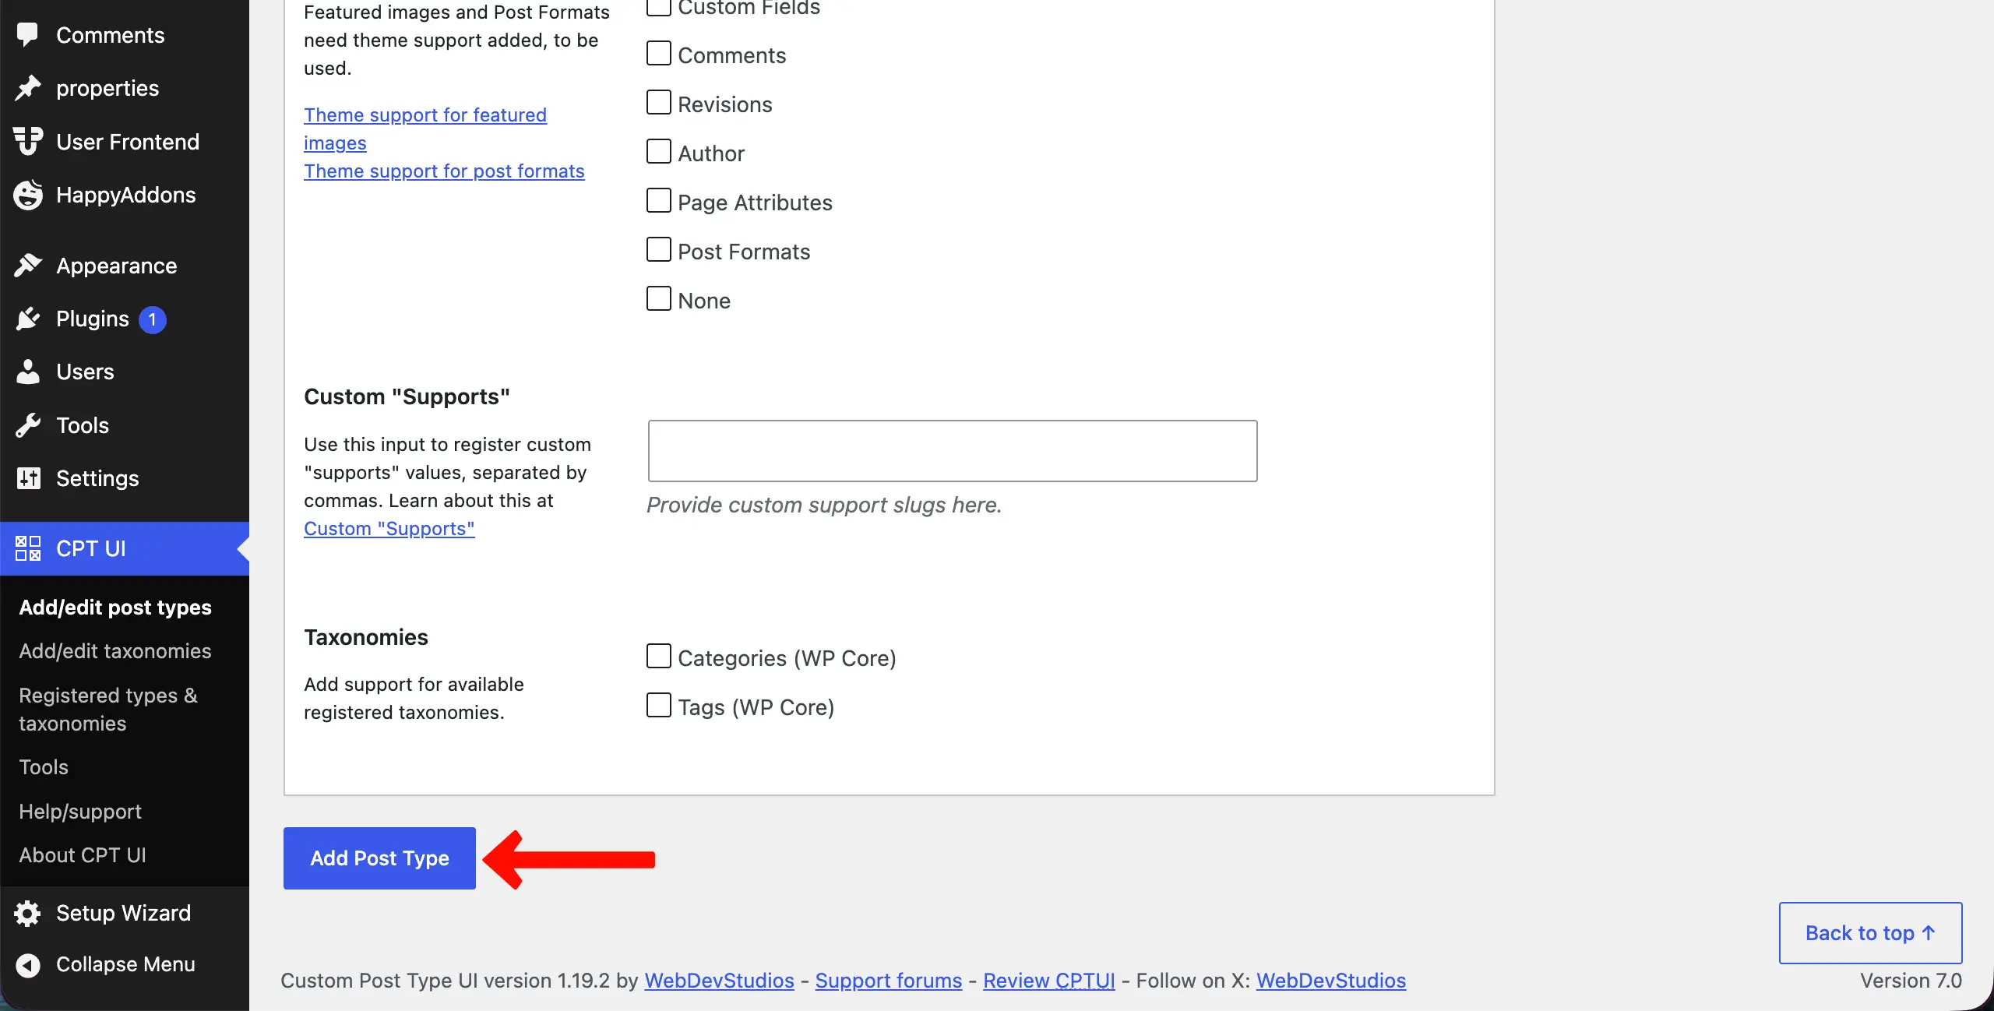
Task: Click Collapse Menu
Action: pyautogui.click(x=125, y=965)
